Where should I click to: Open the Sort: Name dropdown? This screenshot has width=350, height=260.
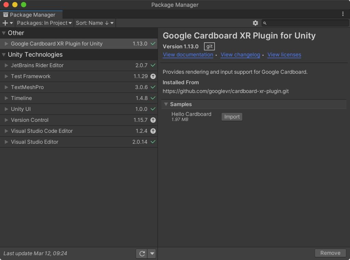pos(95,23)
